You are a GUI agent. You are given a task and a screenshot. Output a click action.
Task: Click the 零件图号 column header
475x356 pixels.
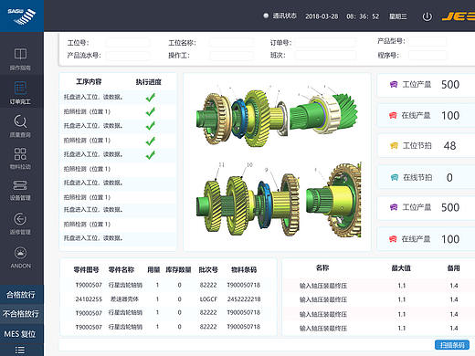86,269
